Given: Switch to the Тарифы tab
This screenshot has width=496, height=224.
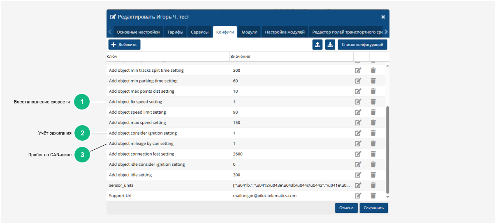Looking at the screenshot, I should pos(175,32).
